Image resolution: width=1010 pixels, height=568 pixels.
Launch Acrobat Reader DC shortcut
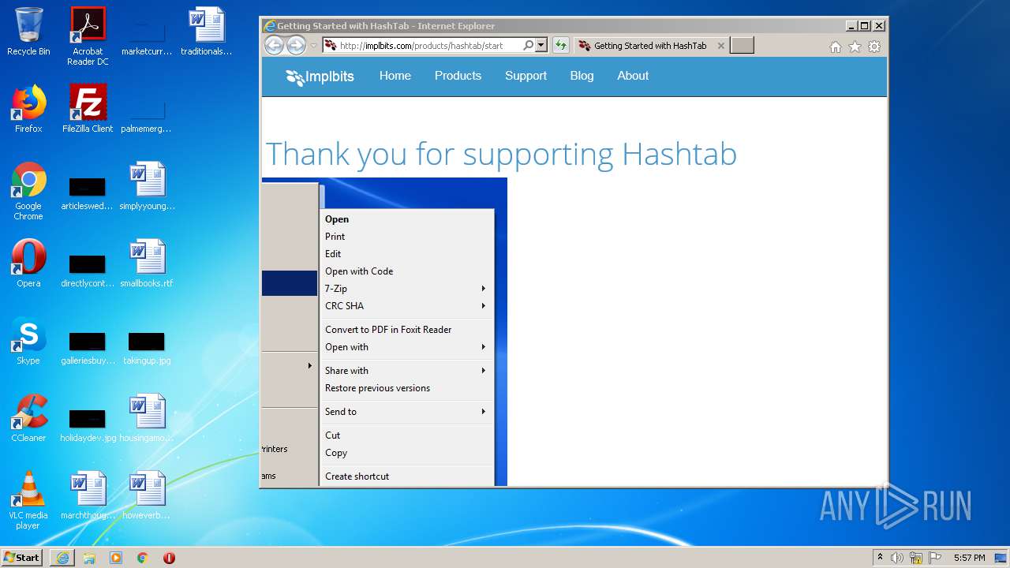[x=88, y=36]
